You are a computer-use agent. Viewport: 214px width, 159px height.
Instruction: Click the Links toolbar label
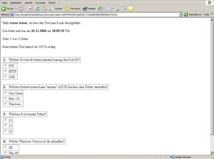coord(207,15)
